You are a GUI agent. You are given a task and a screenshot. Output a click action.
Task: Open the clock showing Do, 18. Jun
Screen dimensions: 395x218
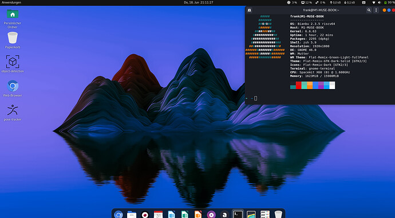pos(199,2)
